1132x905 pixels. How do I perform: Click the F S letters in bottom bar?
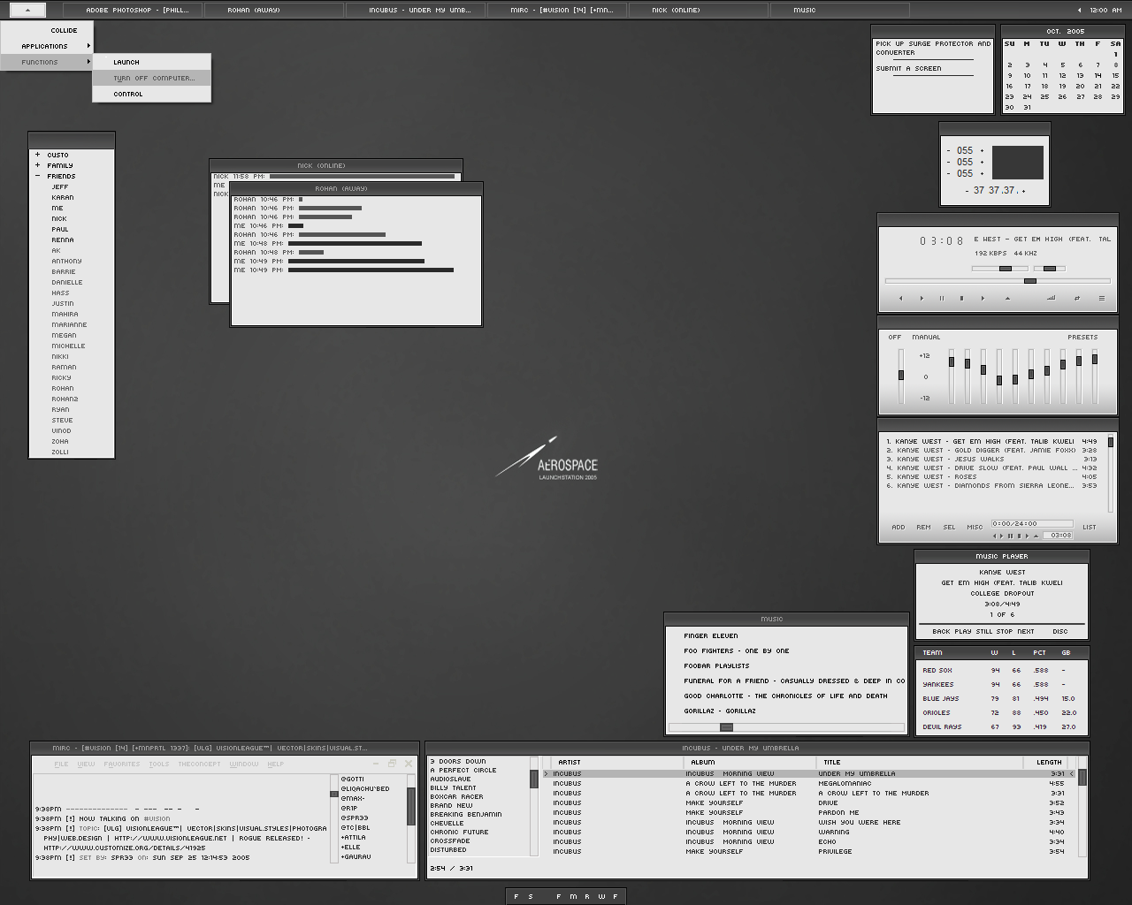coord(524,896)
